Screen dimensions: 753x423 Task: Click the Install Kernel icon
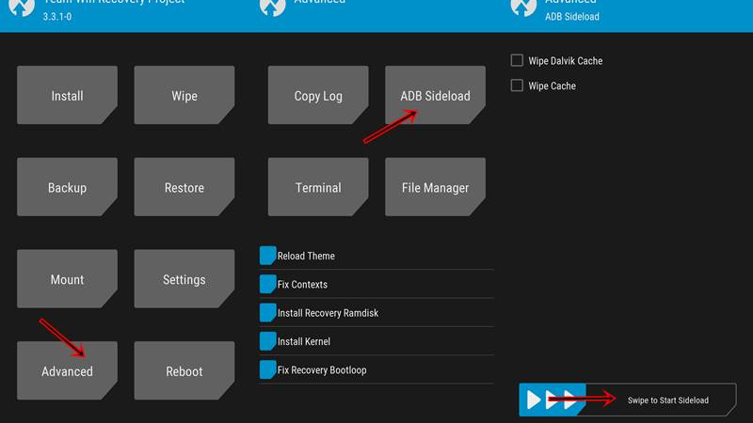tap(267, 341)
